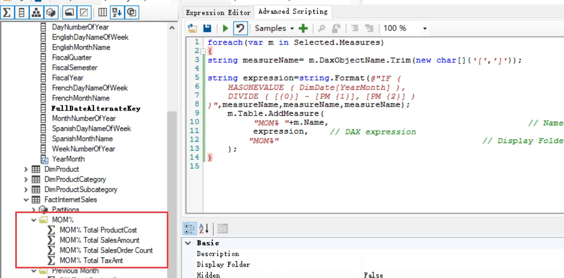The height and width of the screenshot is (278, 564).
Task: Click the FiscalYear column
Action: click(x=67, y=78)
